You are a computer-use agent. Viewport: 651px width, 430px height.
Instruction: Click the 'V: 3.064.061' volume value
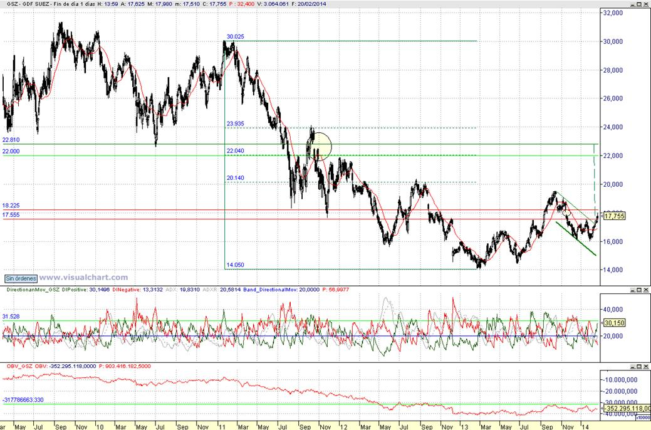(273, 4)
